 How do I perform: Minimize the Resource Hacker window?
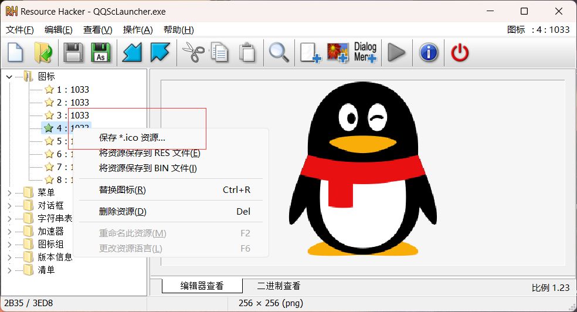[490, 11]
